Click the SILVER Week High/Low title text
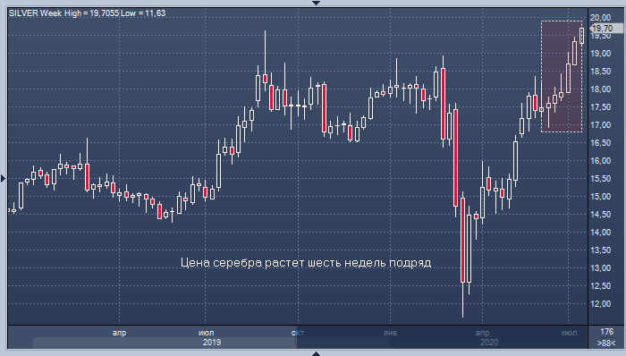Screen dimensions: 626x356 point(87,13)
